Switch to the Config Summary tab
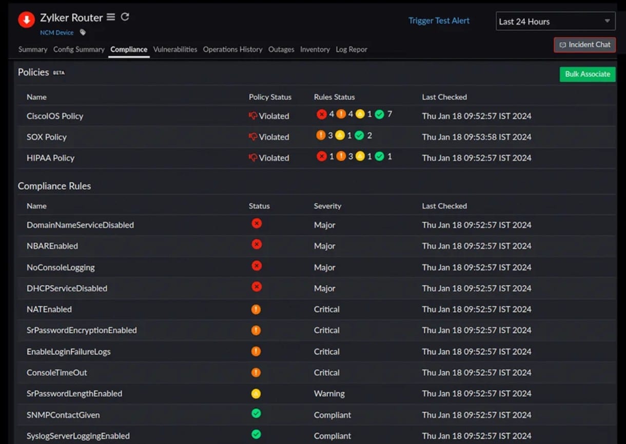 tap(79, 49)
